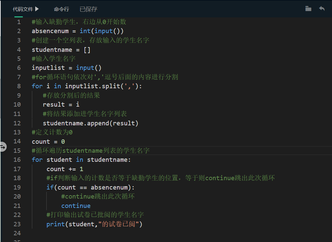Viewport: 332px width, 242px height.
Task: Click the run triangle beside 代码文件
Action: 37,9
